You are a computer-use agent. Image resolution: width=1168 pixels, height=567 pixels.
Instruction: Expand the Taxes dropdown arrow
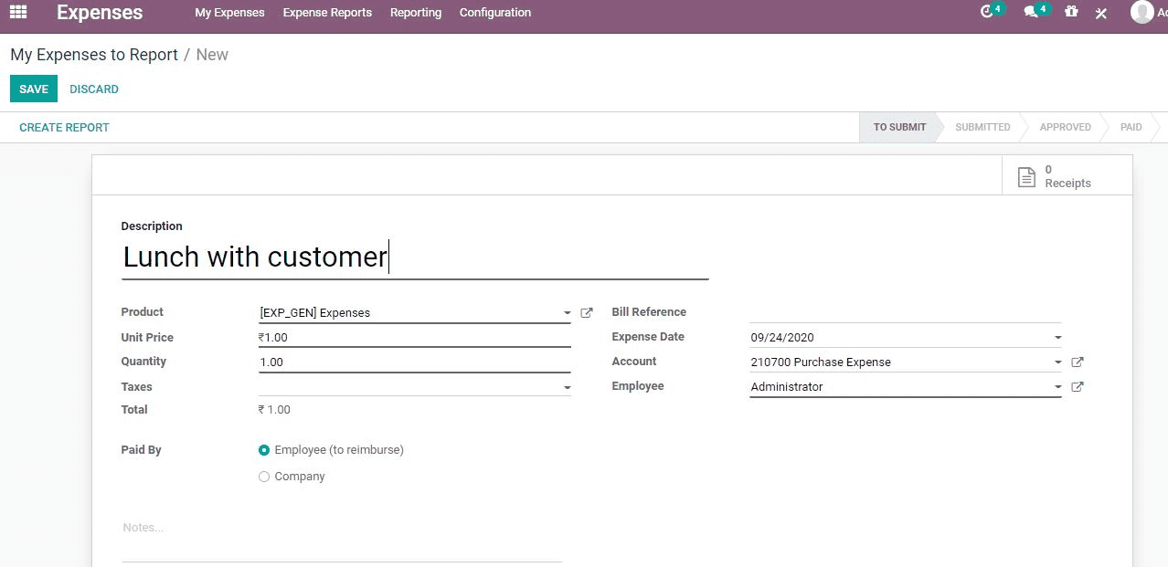(x=567, y=388)
